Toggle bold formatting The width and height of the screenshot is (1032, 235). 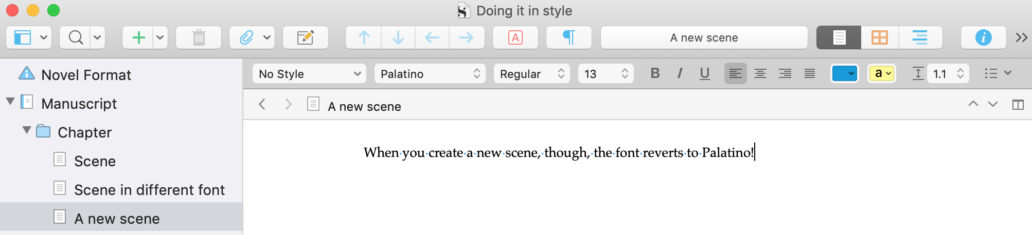point(655,73)
